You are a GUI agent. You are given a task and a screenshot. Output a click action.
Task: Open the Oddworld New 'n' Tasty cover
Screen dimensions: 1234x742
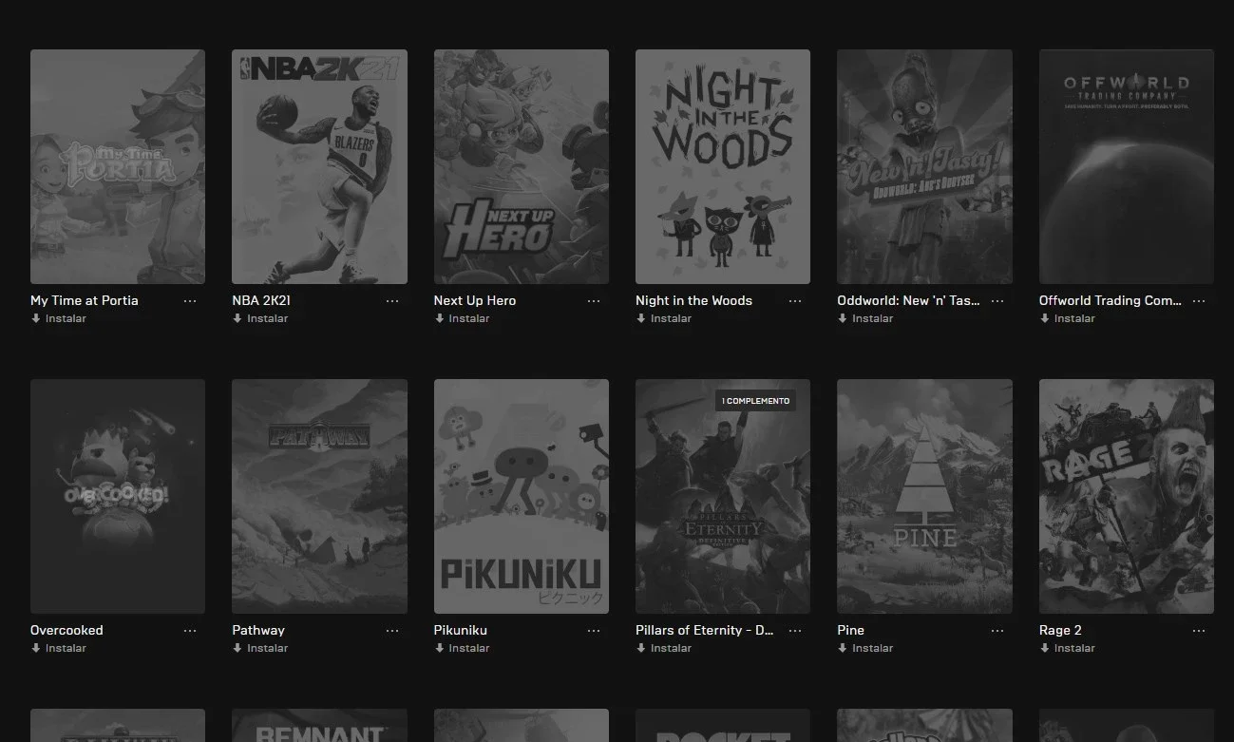click(924, 166)
